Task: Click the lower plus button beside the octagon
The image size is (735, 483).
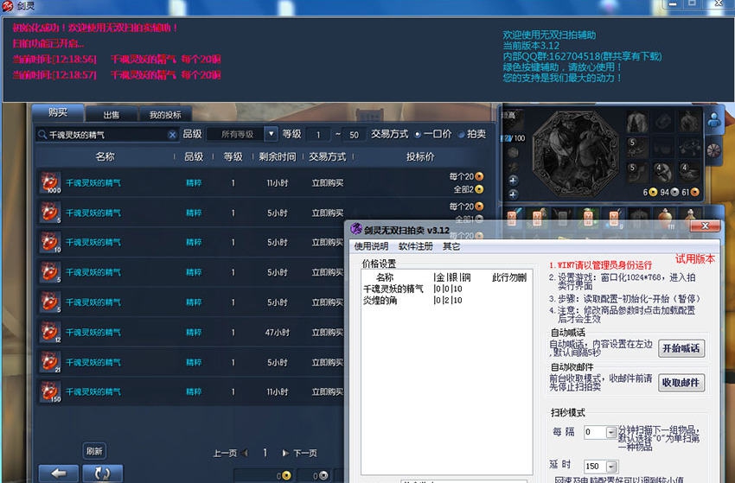Action: (513, 194)
